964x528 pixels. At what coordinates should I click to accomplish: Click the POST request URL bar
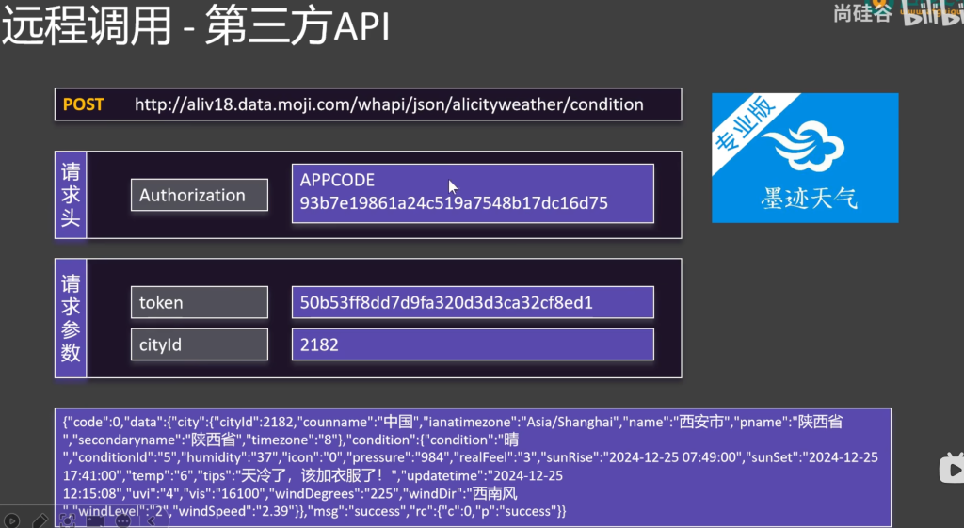[368, 104]
